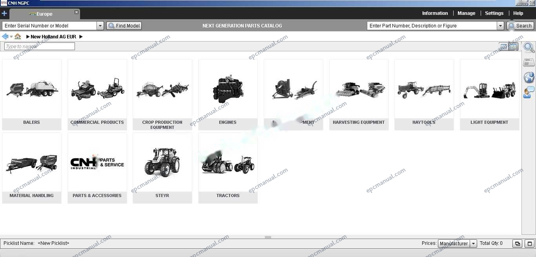536x257 pixels.
Task: Expand the Serial Number or Model dropdown
Action: [x=100, y=26]
